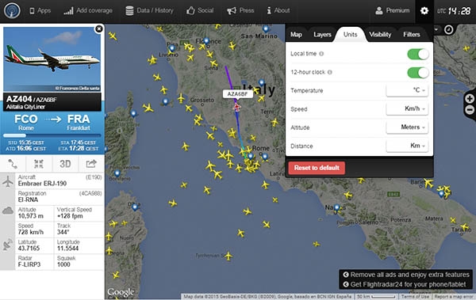Open the About menu

point(278,10)
